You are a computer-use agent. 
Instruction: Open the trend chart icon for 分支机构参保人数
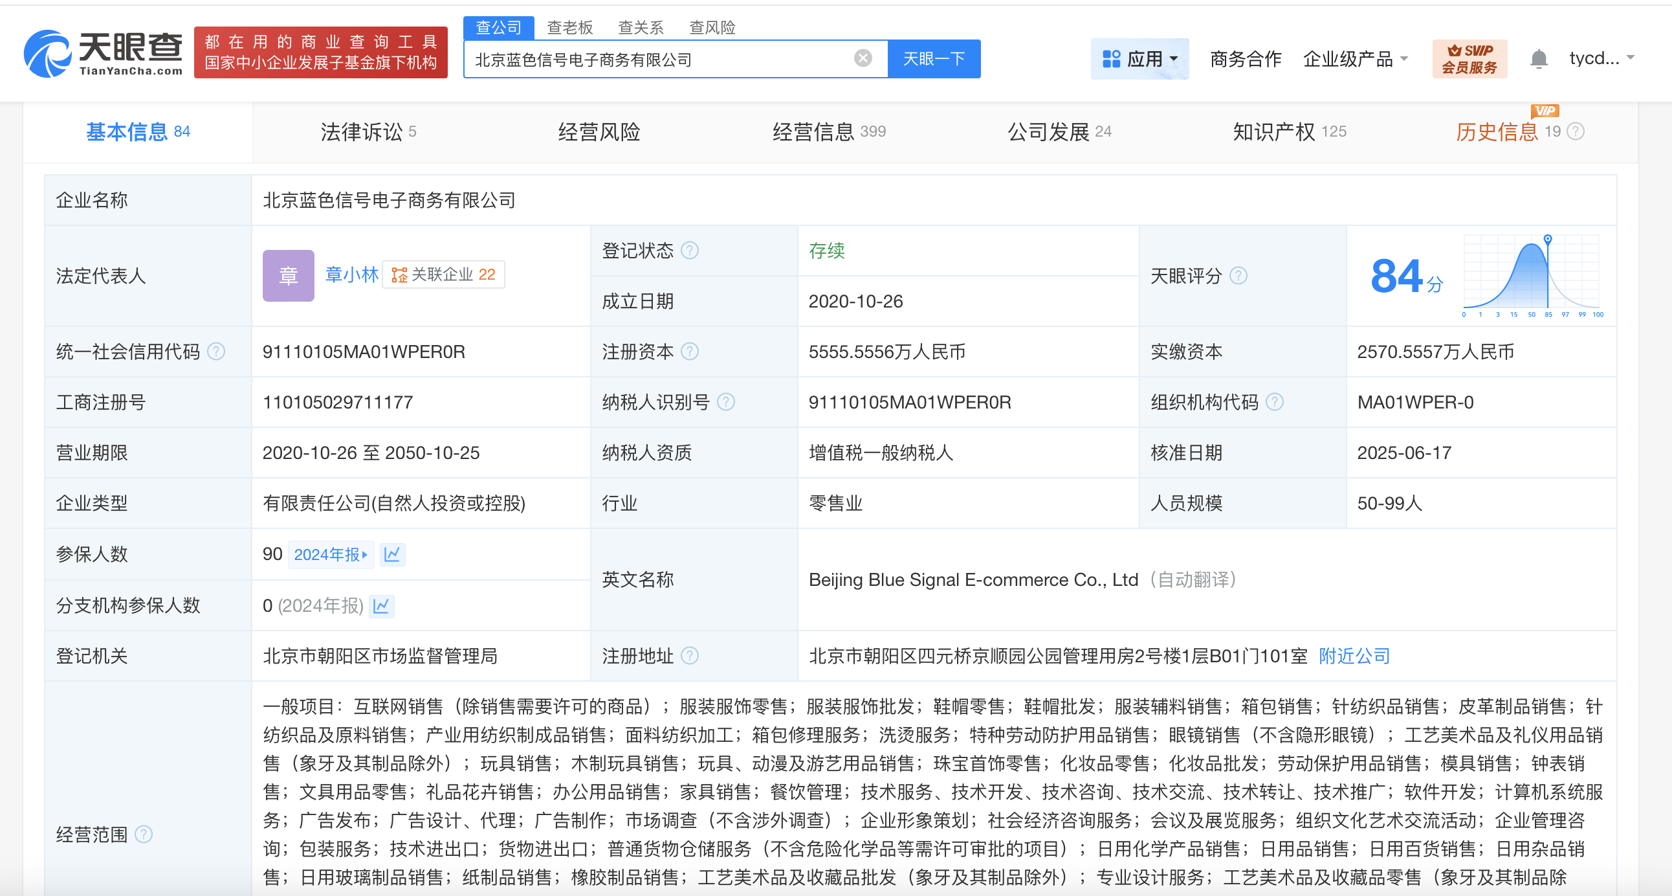(381, 606)
